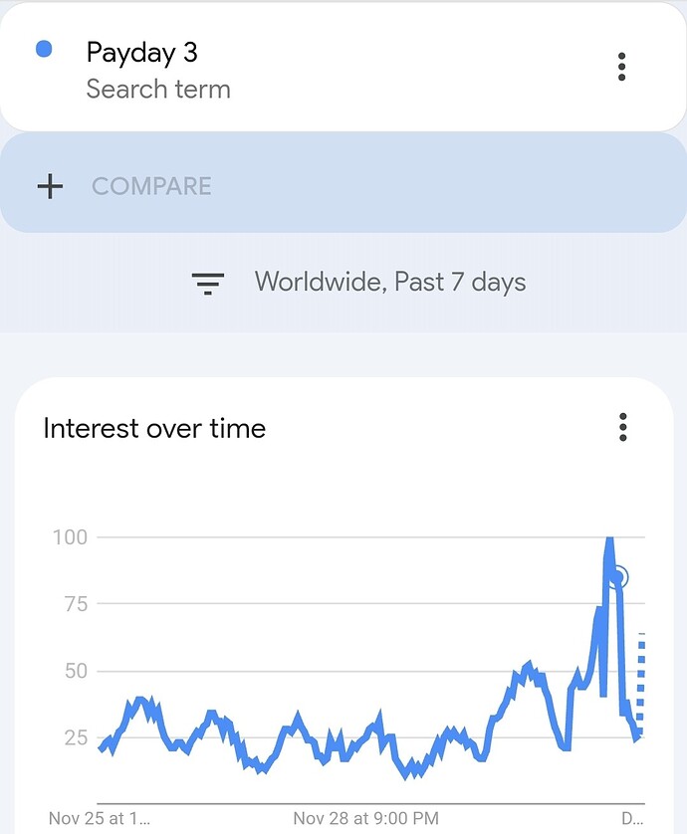
Task: Click the 50 y-axis gridline label
Action: tap(76, 671)
